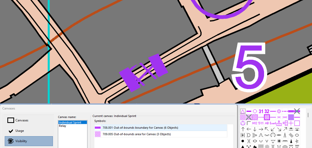Choose the purple crosshair plus symbol
Viewport: 312px width, 148px height.
[291, 123]
